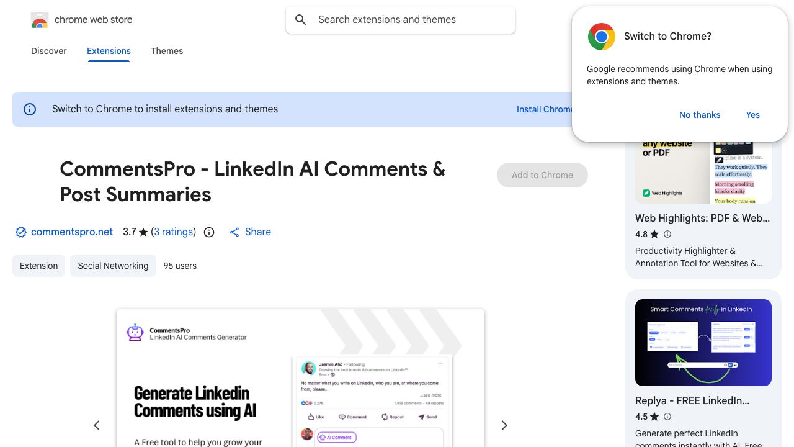The width and height of the screenshot is (794, 447).
Task: Click CommentsPro robot logo in screenshot
Action: coord(135,332)
